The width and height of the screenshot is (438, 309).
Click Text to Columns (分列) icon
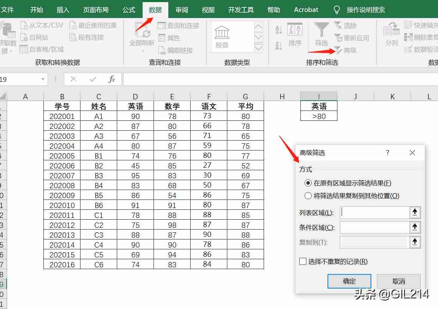[x=392, y=29]
